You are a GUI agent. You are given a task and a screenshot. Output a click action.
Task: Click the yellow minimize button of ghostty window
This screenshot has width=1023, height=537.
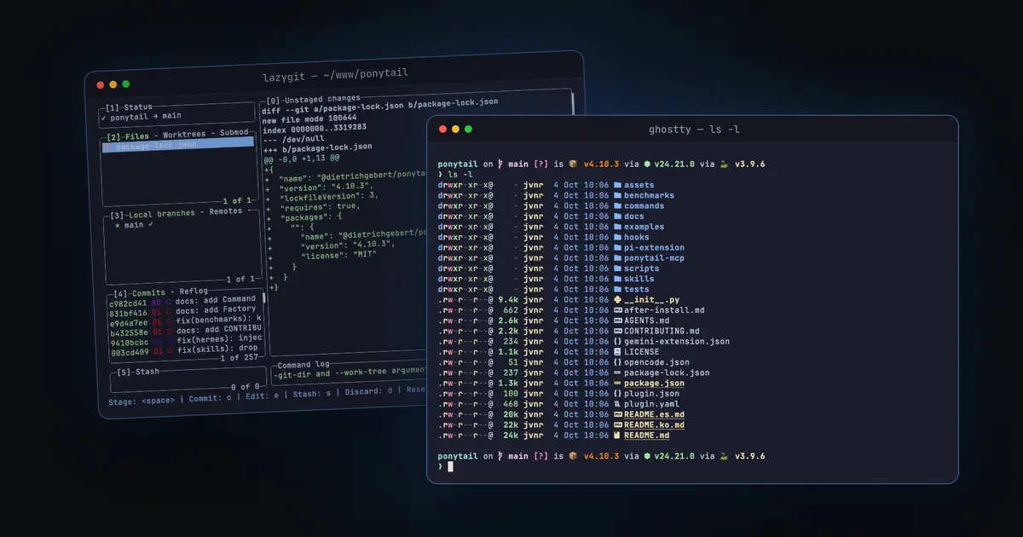click(x=455, y=129)
